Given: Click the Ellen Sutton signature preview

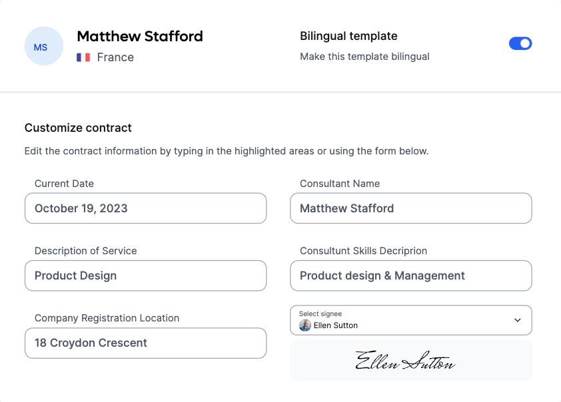Looking at the screenshot, I should point(410,360).
